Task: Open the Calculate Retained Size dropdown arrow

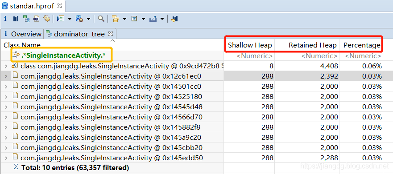Action: tap(143, 19)
